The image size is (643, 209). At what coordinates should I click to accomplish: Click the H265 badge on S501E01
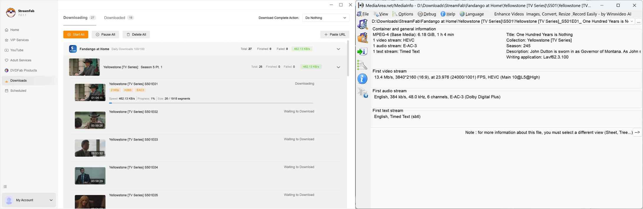128,90
